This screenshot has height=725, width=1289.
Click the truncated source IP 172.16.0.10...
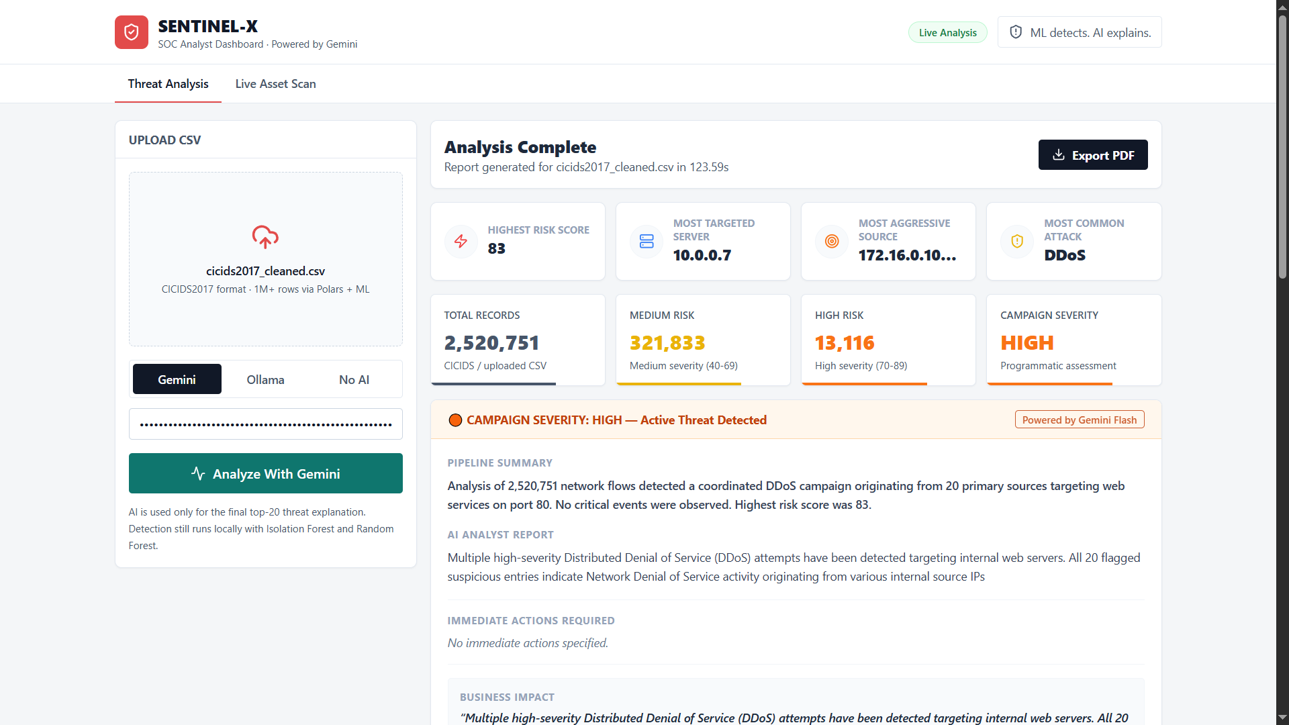[907, 255]
